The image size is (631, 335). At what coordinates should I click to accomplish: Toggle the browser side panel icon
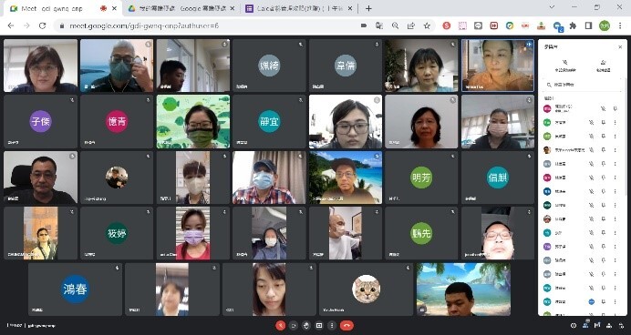588,25
